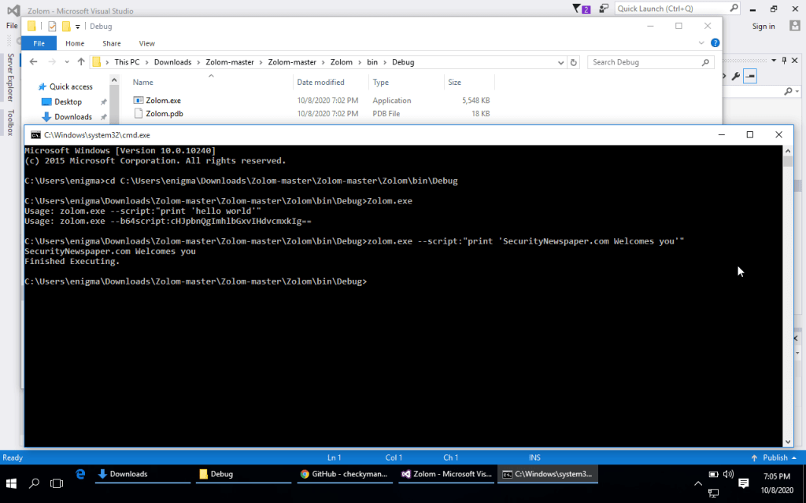Open the Send Feedback icon in Visual Studio

tap(604, 9)
